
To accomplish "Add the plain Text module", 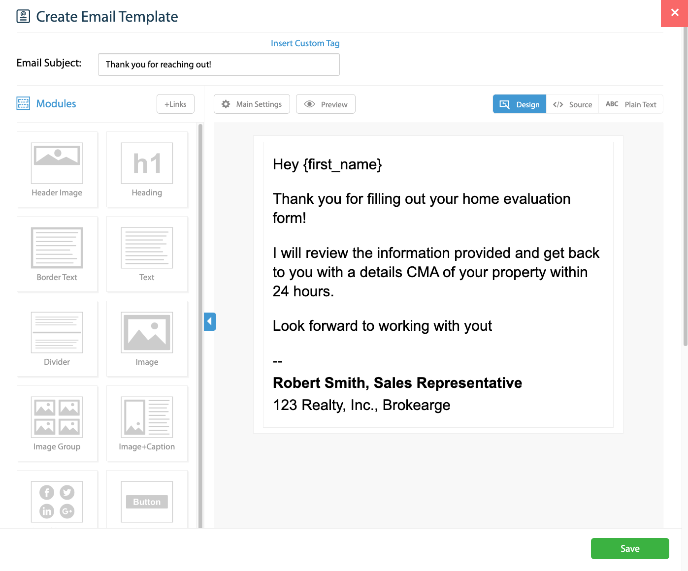I will click(x=147, y=254).
